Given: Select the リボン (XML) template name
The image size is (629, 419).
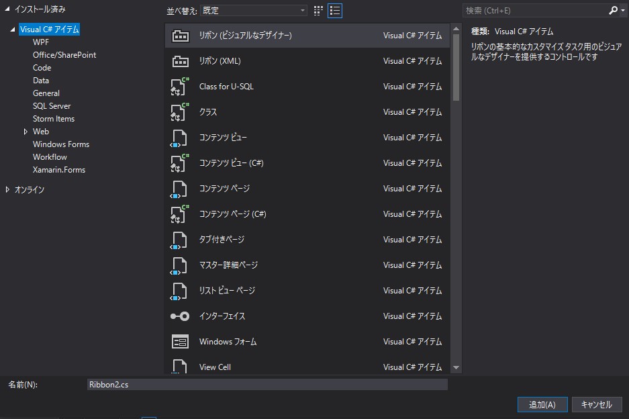Looking at the screenshot, I should (220, 61).
